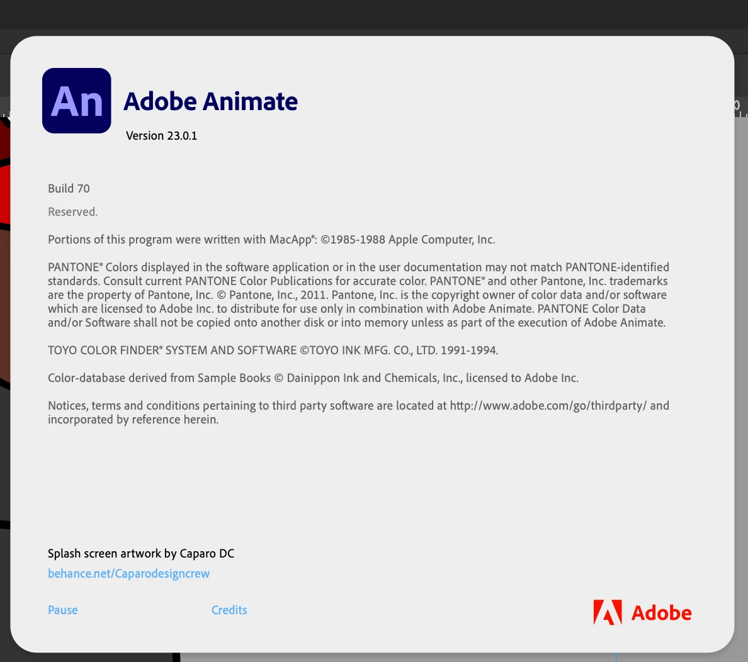Click the red Adobe logo
Screen dimensions: 748x662
[642, 612]
